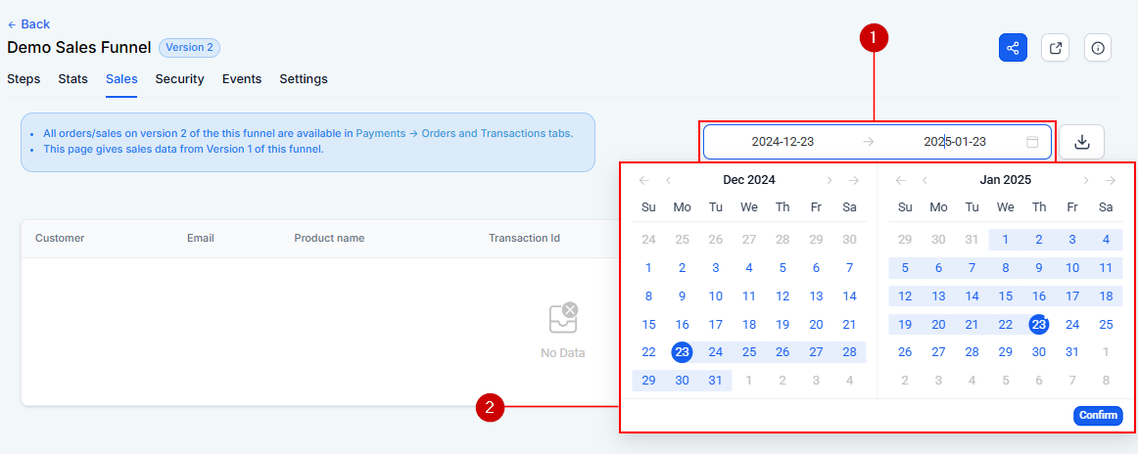Click the end date field 2025-01-23
This screenshot has width=1138, height=454.
tap(955, 142)
